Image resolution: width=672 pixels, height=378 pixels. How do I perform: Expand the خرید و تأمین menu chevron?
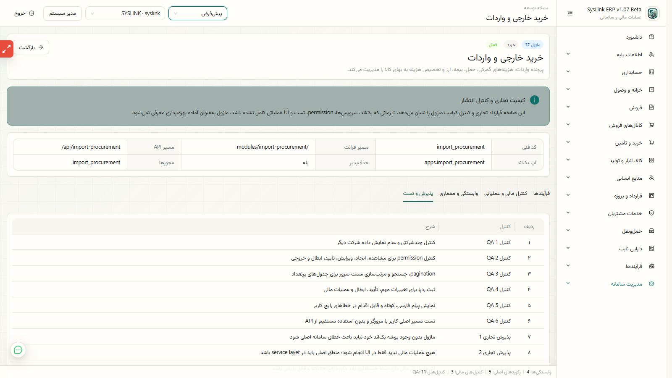[x=568, y=143]
